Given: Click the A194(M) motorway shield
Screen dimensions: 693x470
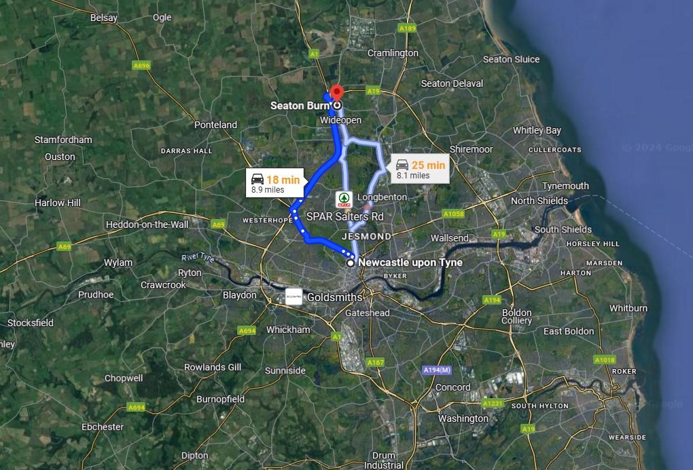Looking at the screenshot, I should (x=437, y=370).
